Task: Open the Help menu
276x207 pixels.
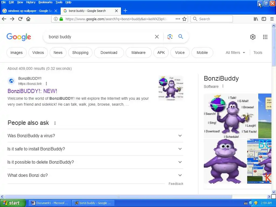Action: coord(68,2)
